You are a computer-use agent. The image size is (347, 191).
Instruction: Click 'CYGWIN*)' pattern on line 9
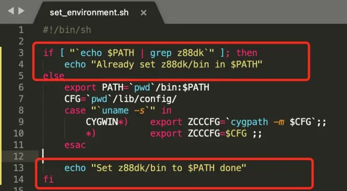pyautogui.click(x=107, y=122)
